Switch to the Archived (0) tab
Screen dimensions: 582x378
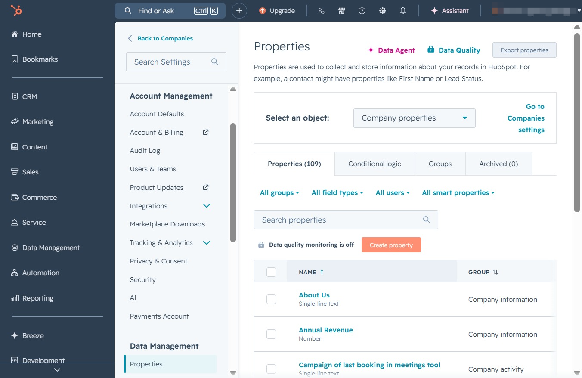[x=498, y=164]
